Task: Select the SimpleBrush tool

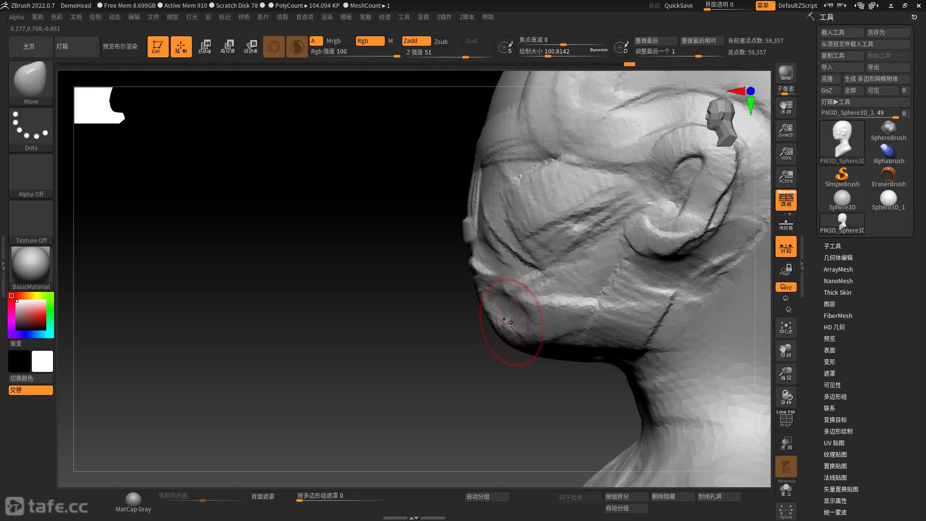Action: (842, 177)
